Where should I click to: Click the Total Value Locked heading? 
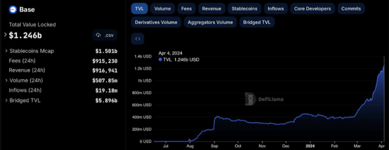[x=32, y=25]
